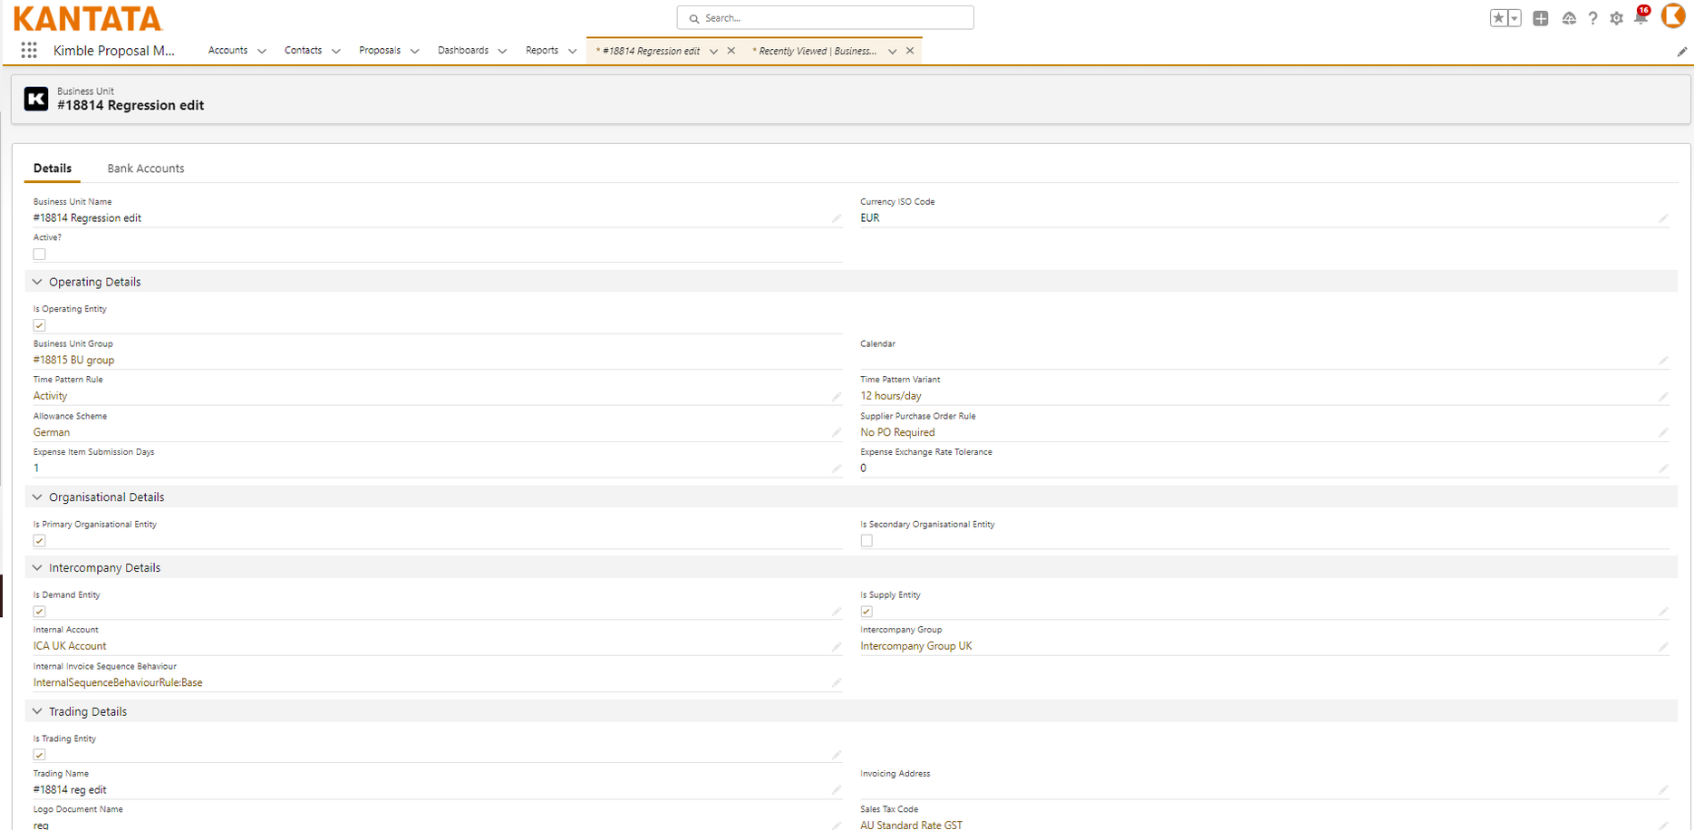
Task: Close the Recently Viewed Business tab
Action: coord(910,51)
